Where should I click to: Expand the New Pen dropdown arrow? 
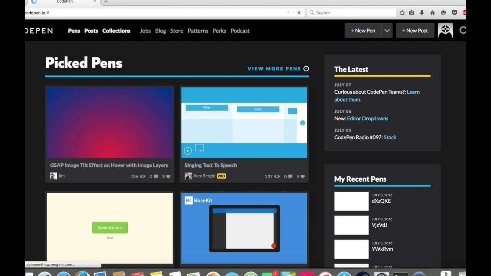pos(387,31)
